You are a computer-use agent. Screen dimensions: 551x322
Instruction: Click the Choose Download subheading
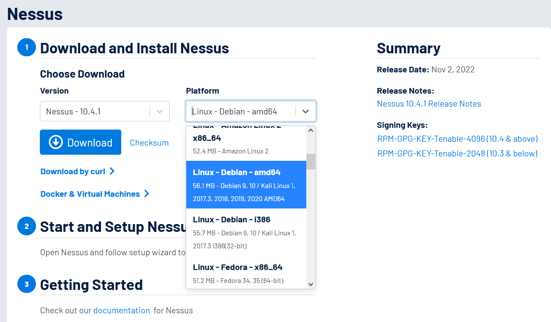coord(82,74)
